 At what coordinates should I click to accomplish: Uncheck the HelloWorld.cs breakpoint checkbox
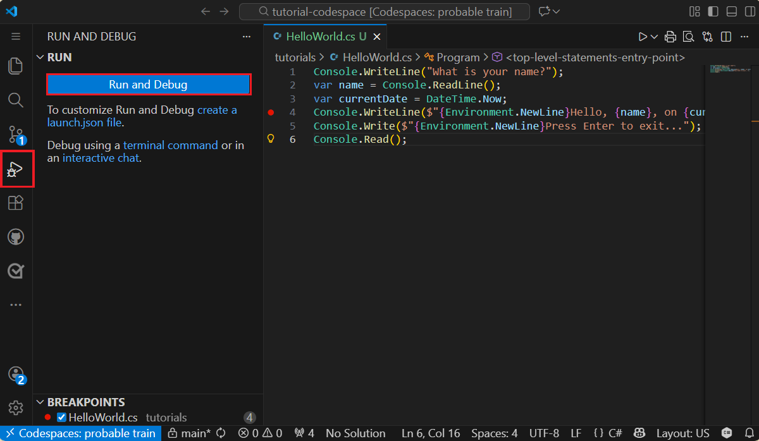(x=61, y=417)
